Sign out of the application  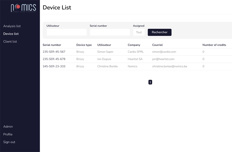[9, 142]
